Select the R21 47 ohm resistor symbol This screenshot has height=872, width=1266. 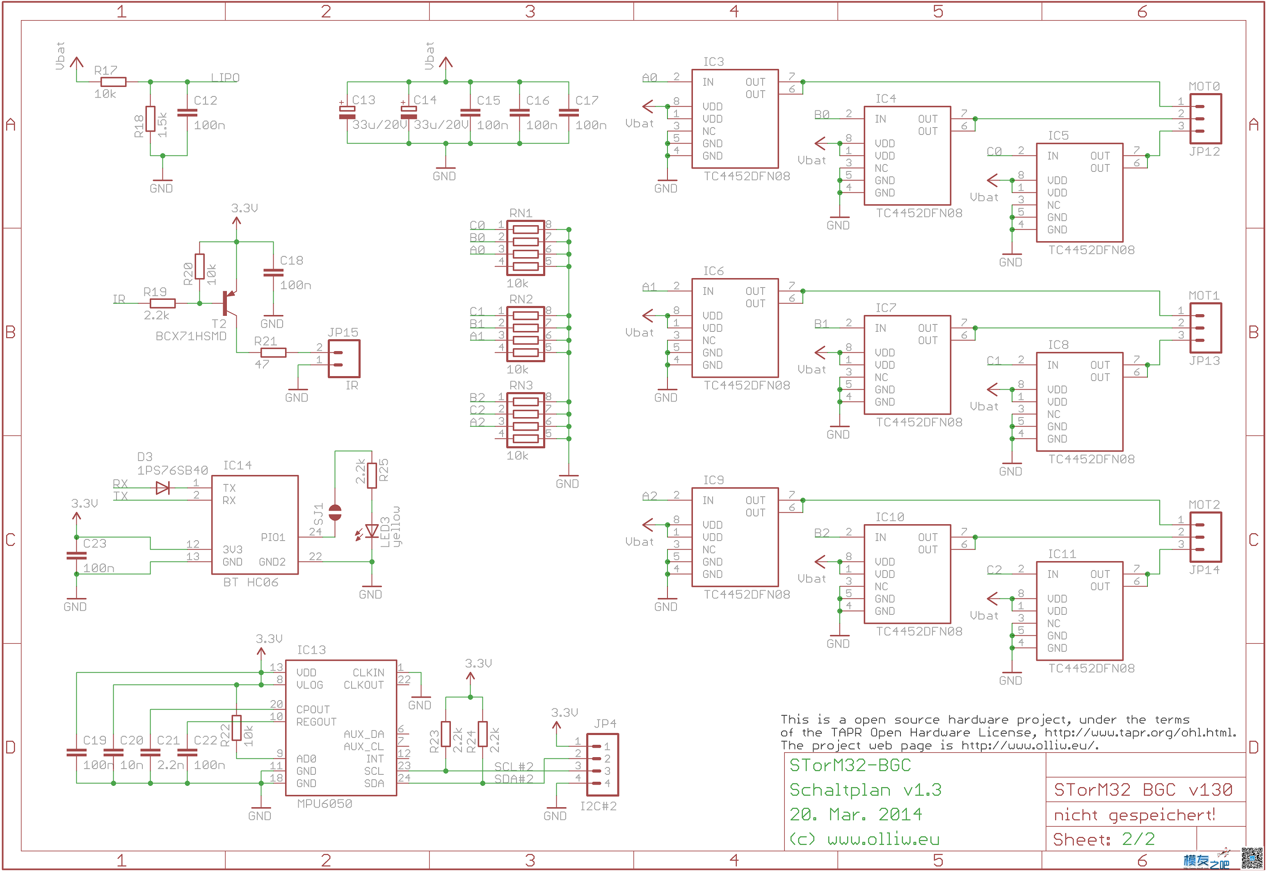[273, 352]
